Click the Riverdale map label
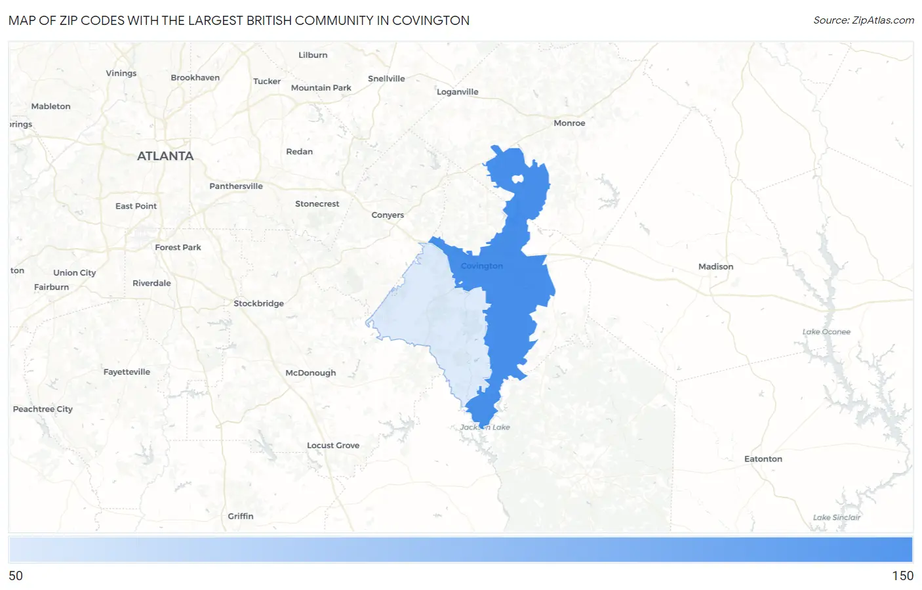922x590 pixels. pyautogui.click(x=151, y=284)
